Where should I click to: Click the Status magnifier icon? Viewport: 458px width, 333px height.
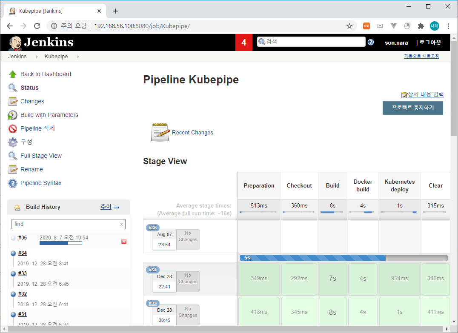pos(13,88)
